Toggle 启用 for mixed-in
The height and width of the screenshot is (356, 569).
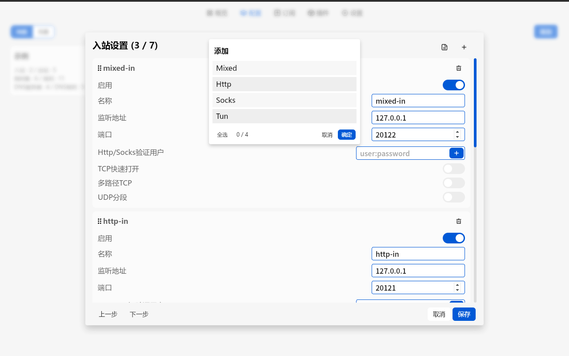pos(454,85)
